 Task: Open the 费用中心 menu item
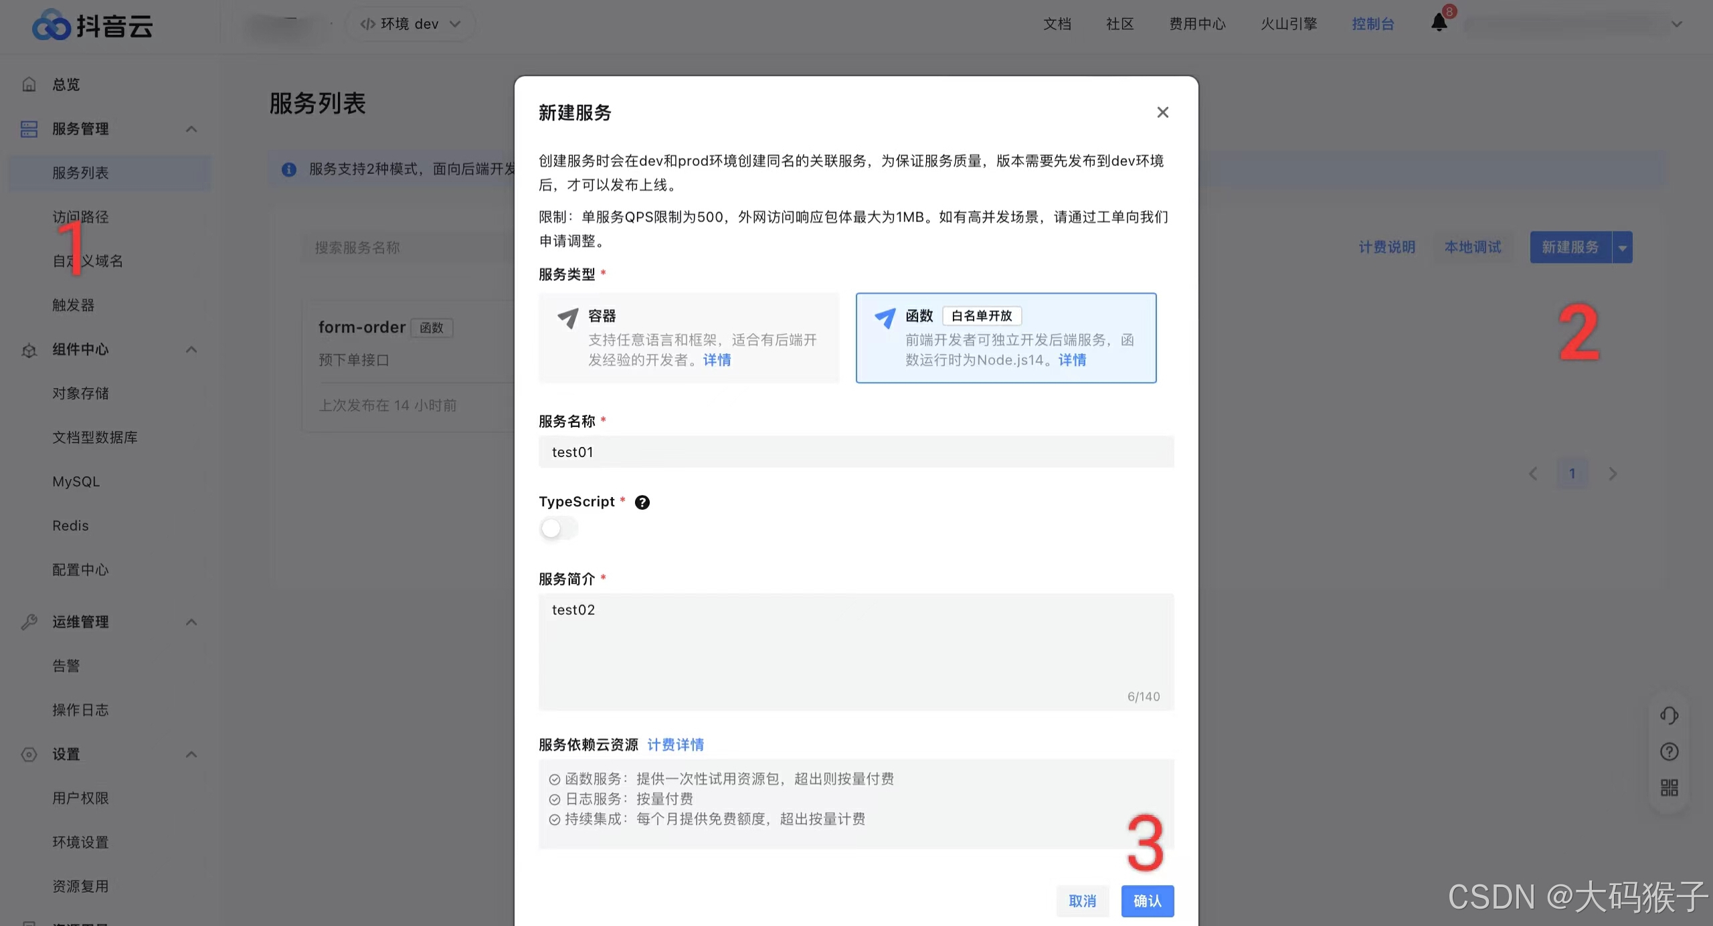[1197, 23]
